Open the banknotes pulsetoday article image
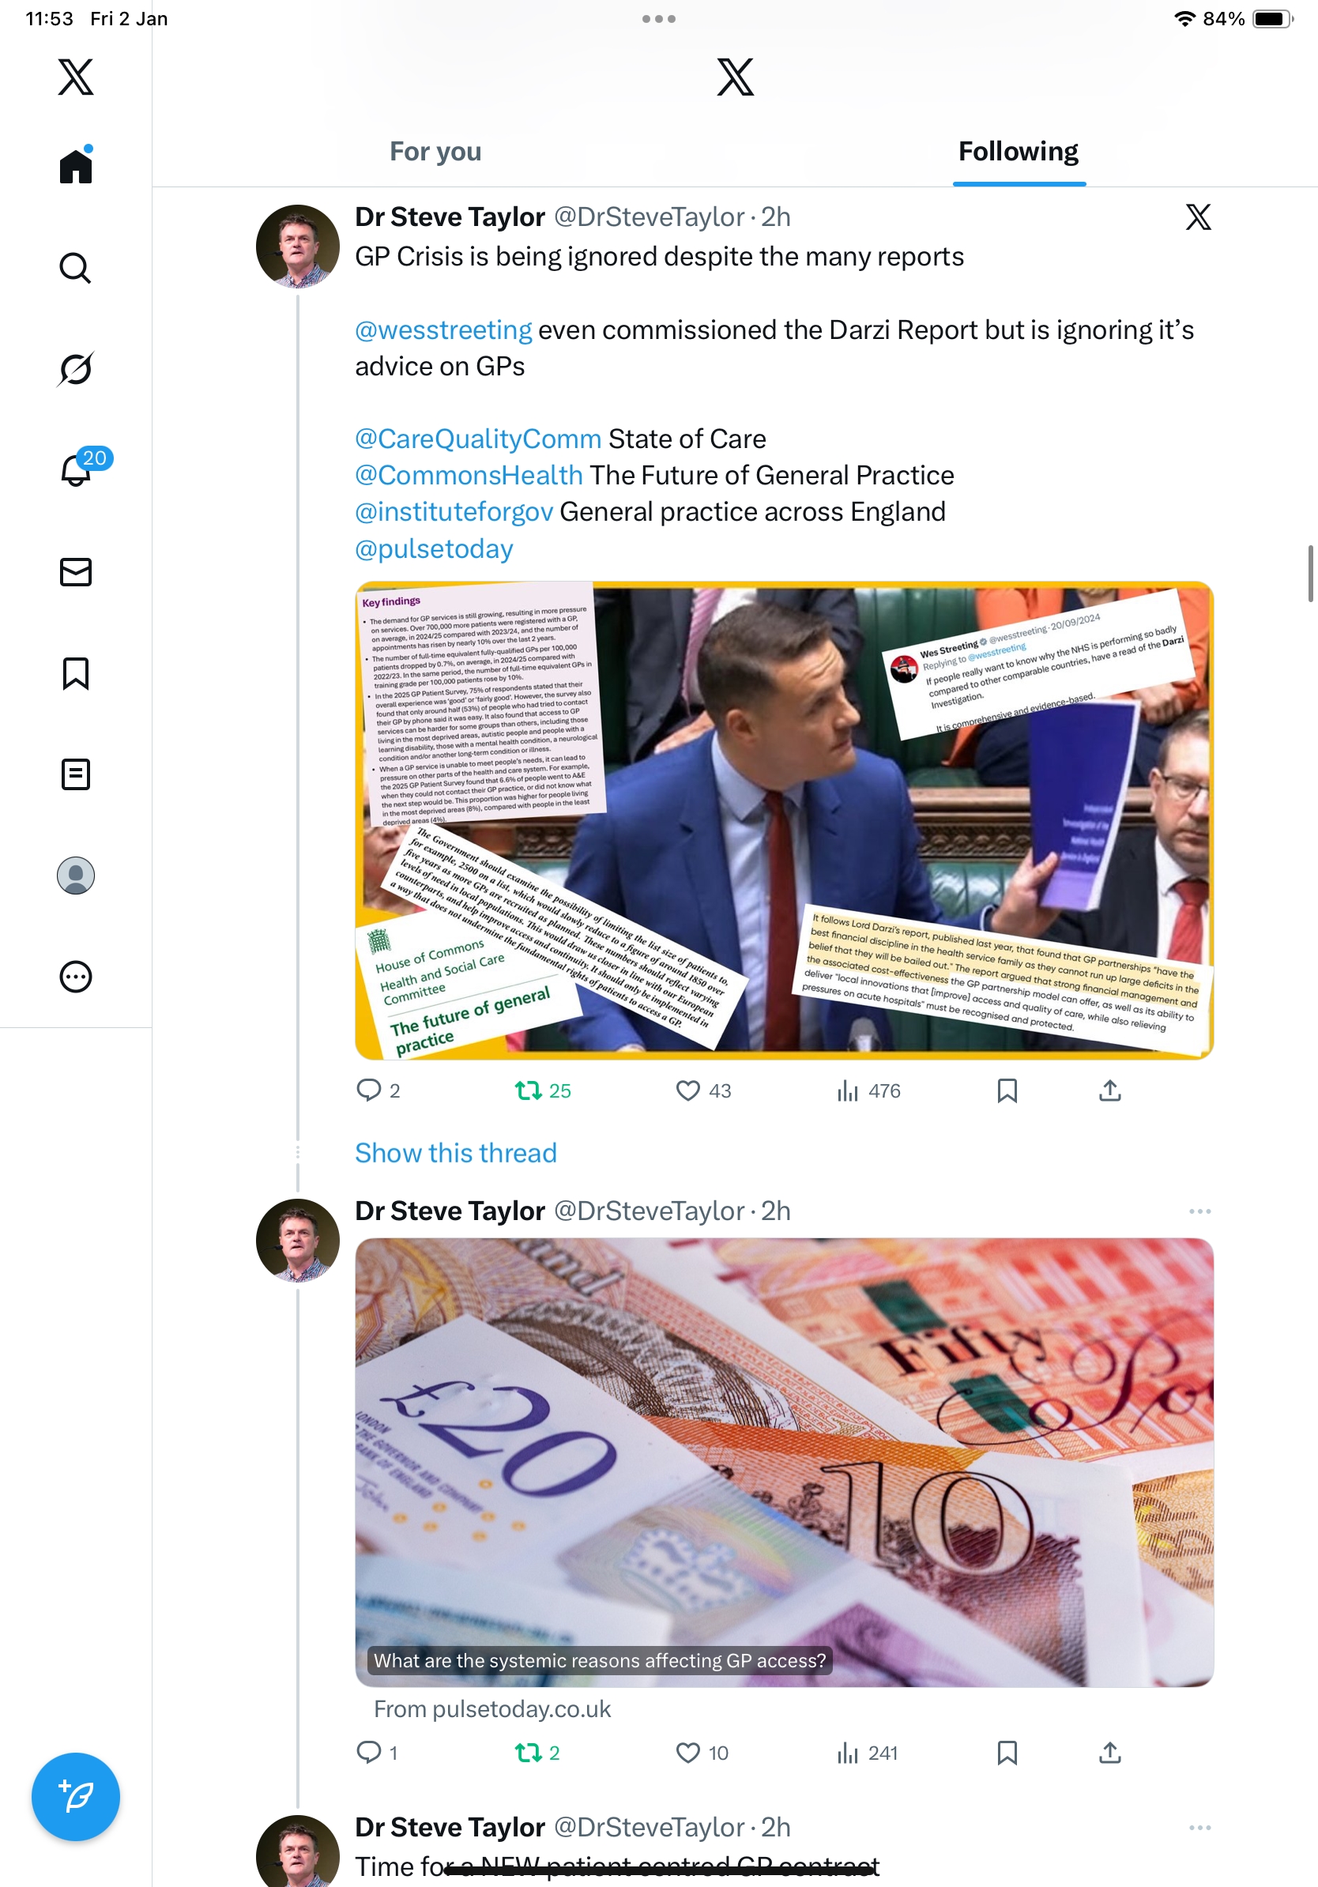Viewport: 1318px width, 1887px height. (x=784, y=1462)
